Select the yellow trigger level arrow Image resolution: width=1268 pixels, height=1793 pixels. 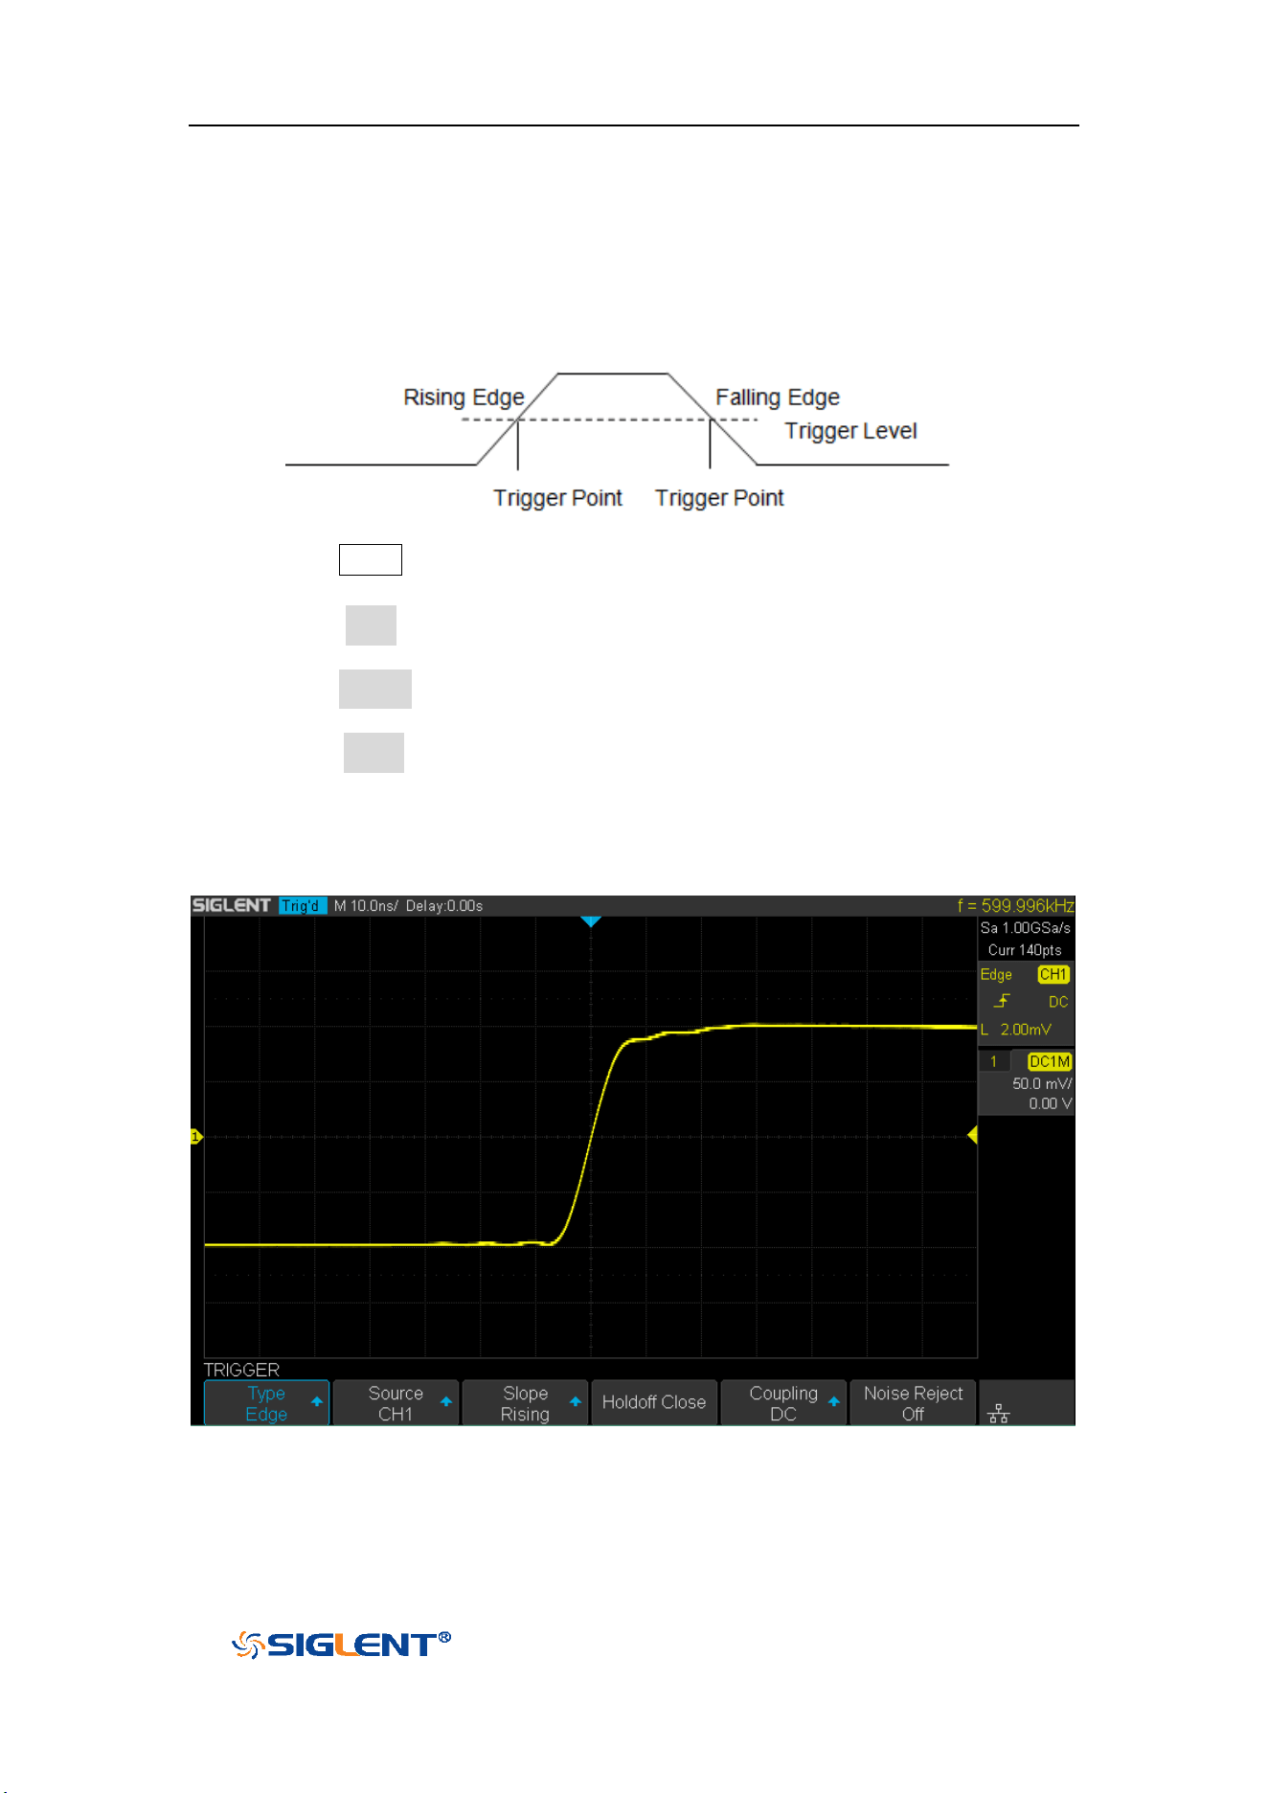972,1135
